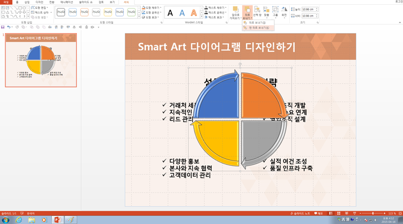
Task: Click the Redo/repeat icon in quick access toolbar
Action: (17, 27)
